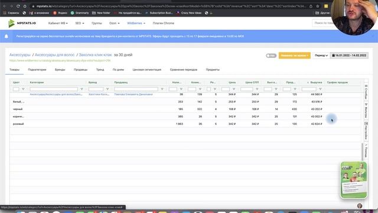
Task: Switch to the Ценовая сегментация tab
Action: 147,70
